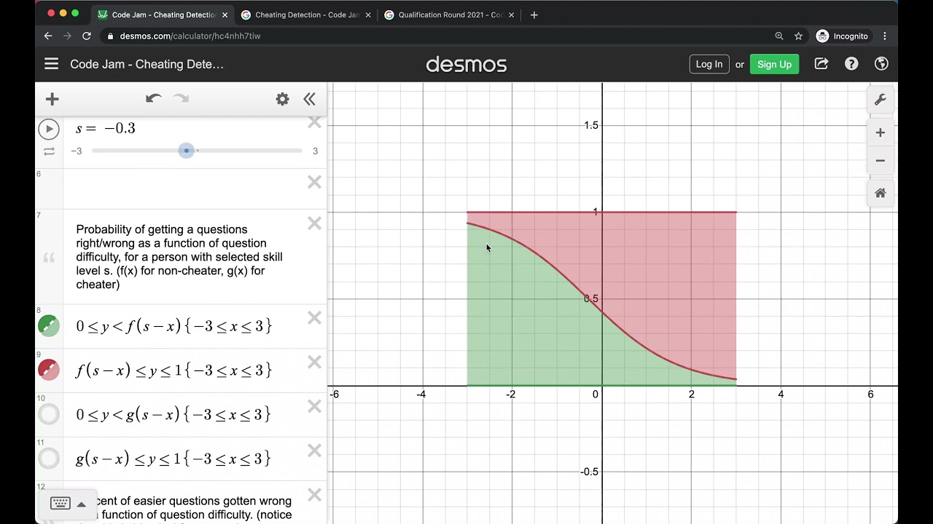
Task: Hide the red f(s-x) region in row 9
Action: (x=49, y=370)
